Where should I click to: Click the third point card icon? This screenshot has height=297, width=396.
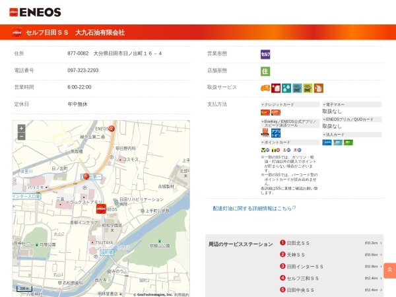point(286,150)
